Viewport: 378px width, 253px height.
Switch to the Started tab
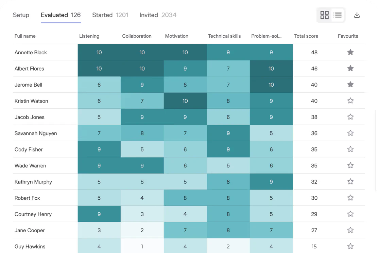110,15
